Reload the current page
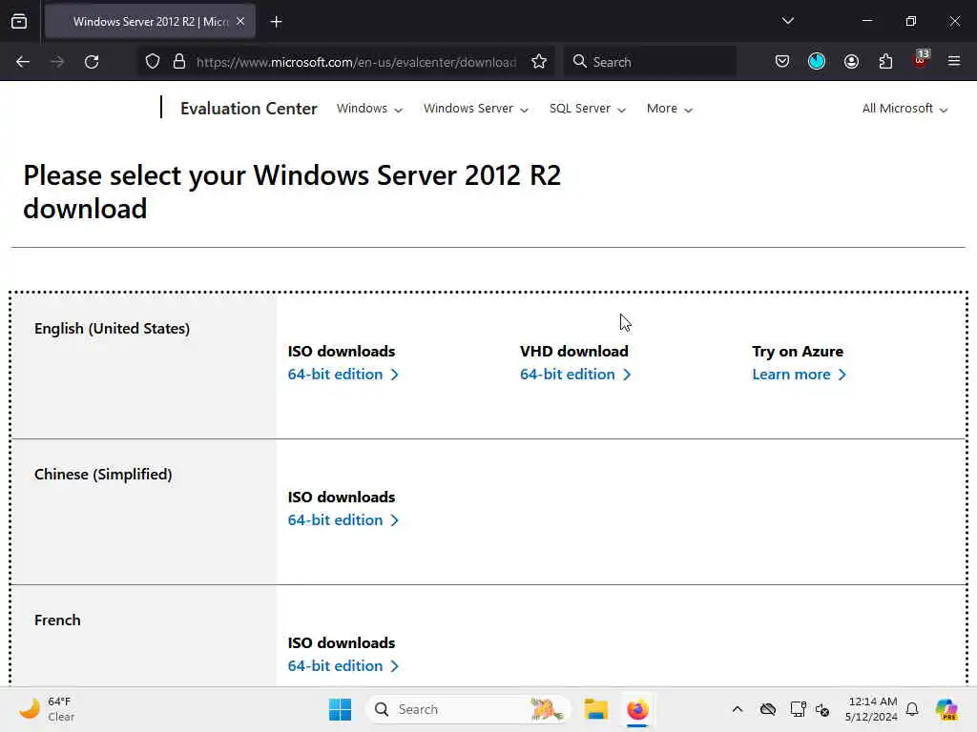Image resolution: width=977 pixels, height=732 pixels. click(x=92, y=62)
